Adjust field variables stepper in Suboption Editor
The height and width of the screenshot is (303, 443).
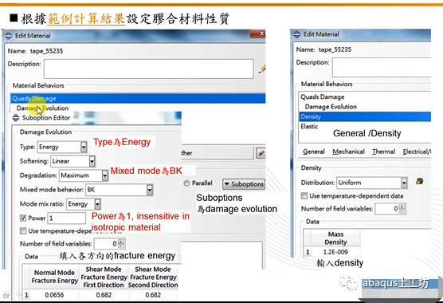[x=121, y=244]
